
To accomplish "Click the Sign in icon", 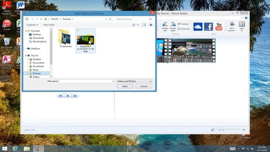I will tap(242, 26).
